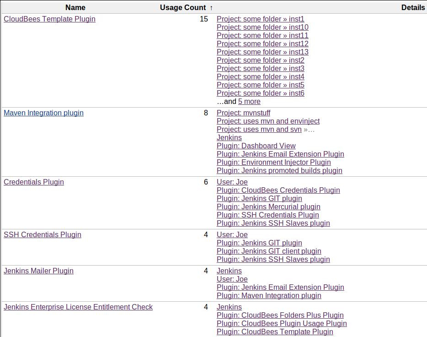This screenshot has height=337, width=427.
Task: Open Jenkins Enterprise License Entitlement Check link
Action: point(78,307)
